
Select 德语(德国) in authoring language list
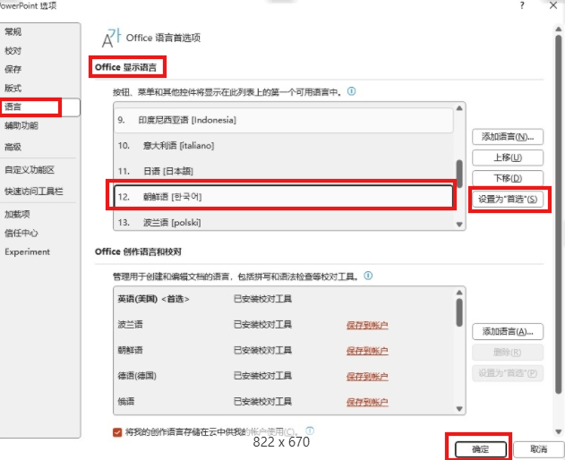pyautogui.click(x=284, y=376)
